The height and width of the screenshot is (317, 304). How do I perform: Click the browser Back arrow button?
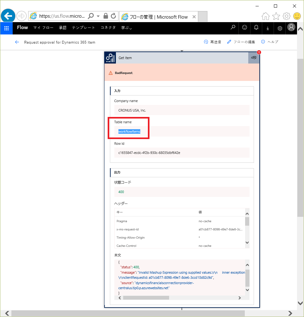click(x=8, y=16)
